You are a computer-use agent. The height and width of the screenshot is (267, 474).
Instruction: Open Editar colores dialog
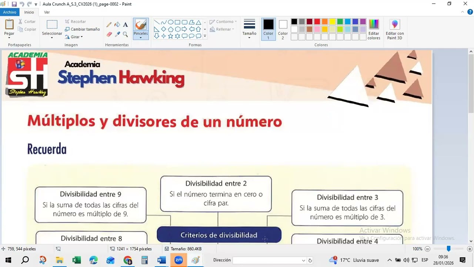pyautogui.click(x=374, y=30)
